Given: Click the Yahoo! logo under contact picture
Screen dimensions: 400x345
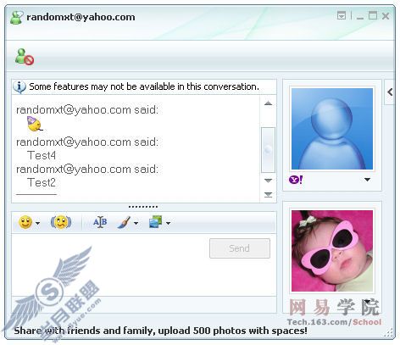Looking at the screenshot, I should pyautogui.click(x=296, y=180).
